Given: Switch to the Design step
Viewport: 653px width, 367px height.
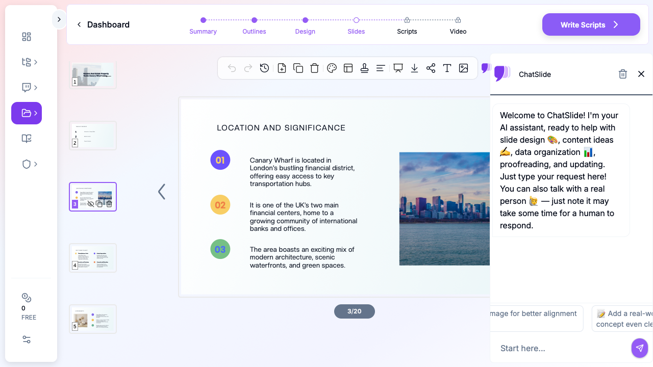Looking at the screenshot, I should [x=305, y=25].
